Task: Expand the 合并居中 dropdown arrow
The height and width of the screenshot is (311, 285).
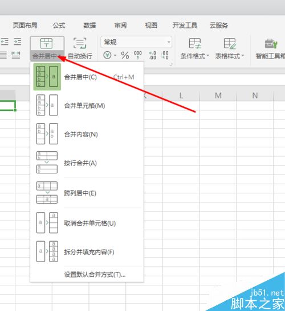Action: tap(60, 56)
